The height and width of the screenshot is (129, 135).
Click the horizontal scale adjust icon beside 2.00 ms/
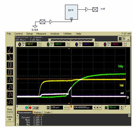pyautogui.click(x=65, y=108)
